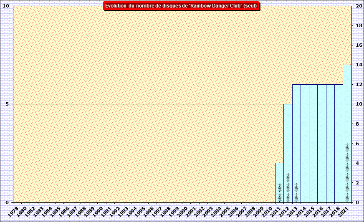Click the 20 label on the right axis
The image size is (364, 222).
point(358,6)
